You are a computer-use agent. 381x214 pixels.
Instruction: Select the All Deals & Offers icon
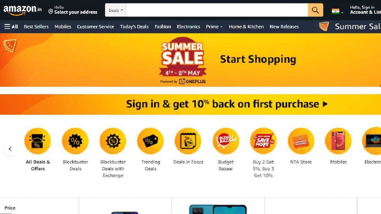[x=37, y=141]
